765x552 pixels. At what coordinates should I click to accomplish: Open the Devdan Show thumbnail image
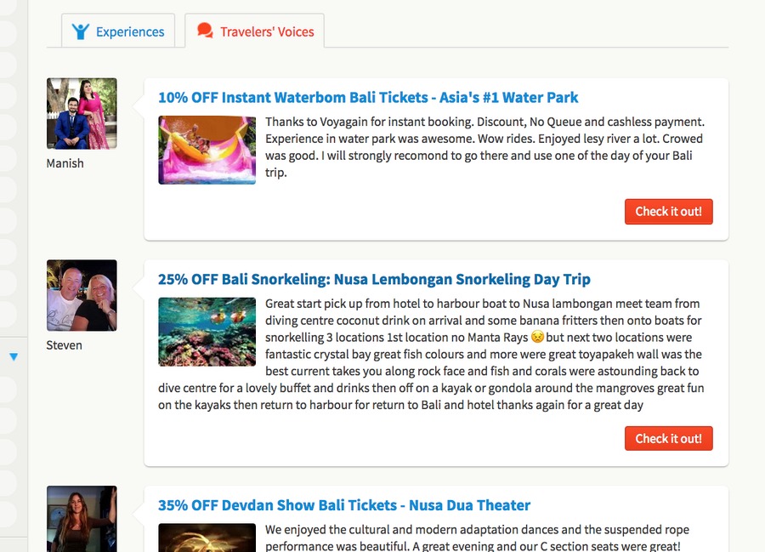[207, 538]
